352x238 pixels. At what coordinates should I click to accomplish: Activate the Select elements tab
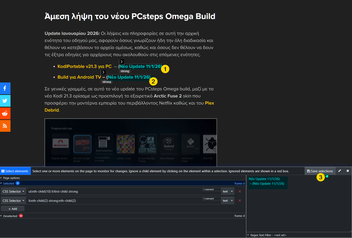pos(15,171)
